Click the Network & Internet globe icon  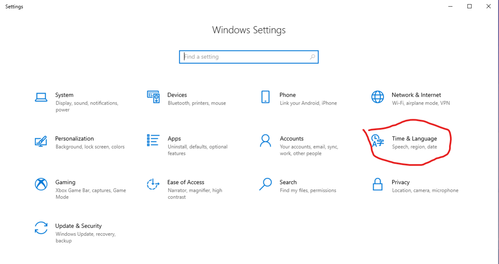[x=378, y=97]
